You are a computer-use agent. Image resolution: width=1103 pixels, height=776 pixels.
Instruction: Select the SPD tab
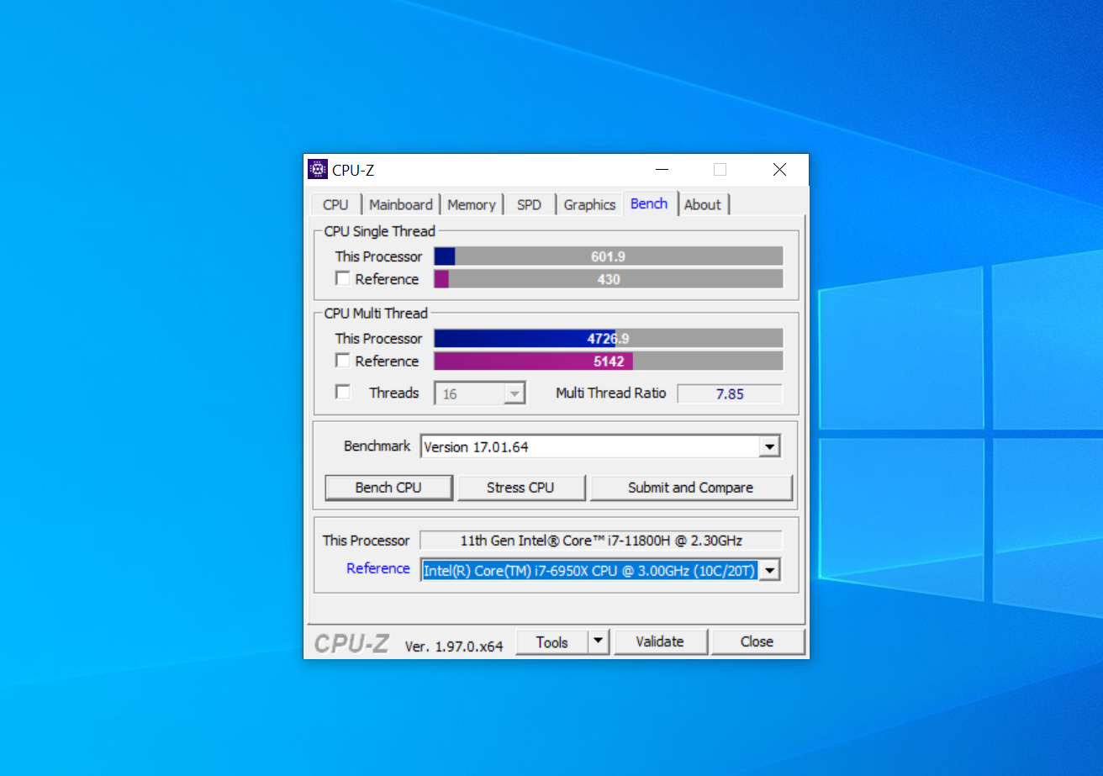pos(530,204)
